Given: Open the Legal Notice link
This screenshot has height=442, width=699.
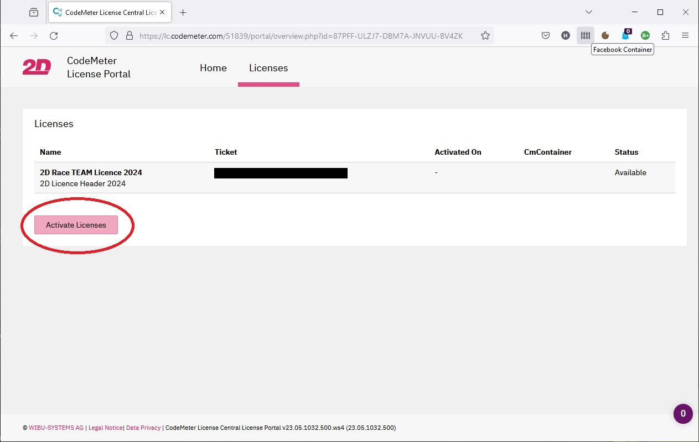Looking at the screenshot, I should coord(105,428).
